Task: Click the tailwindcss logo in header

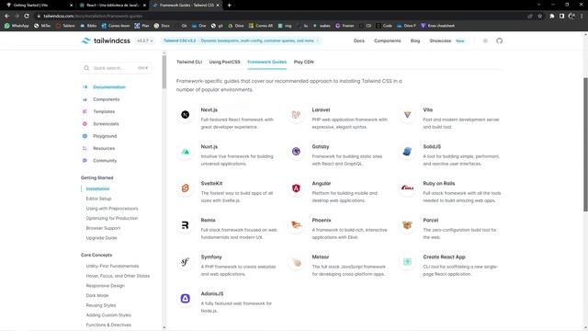Action: pyautogui.click(x=106, y=40)
